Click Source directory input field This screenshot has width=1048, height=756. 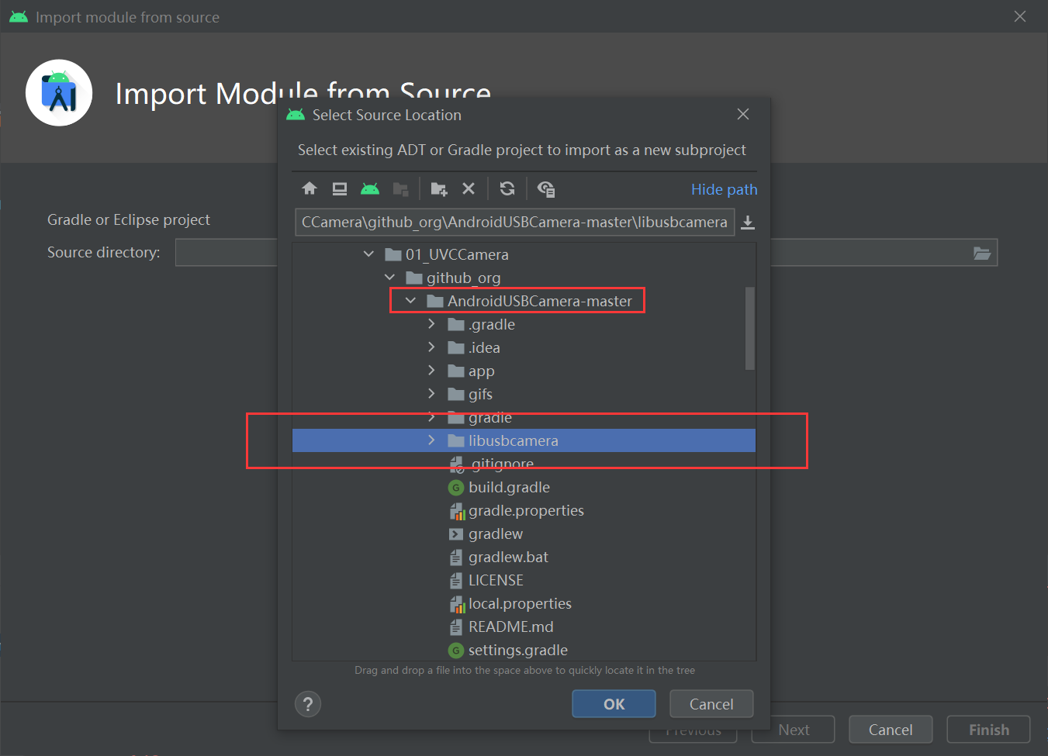pos(586,253)
